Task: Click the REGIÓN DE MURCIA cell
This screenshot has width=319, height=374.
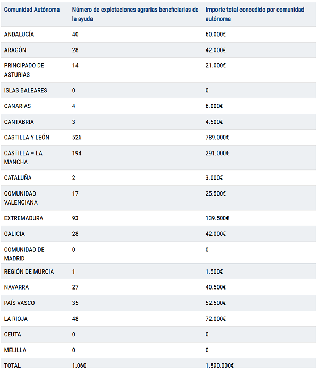Action: pos(29,271)
